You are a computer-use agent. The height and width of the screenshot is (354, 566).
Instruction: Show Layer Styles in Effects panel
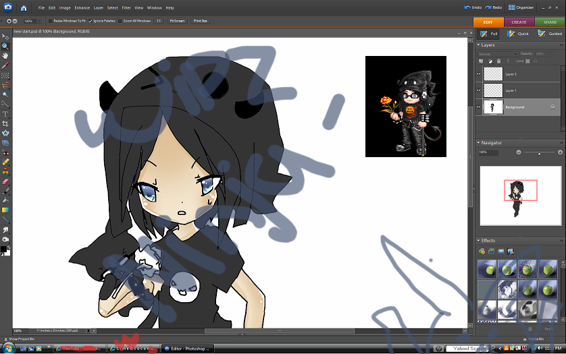491,252
